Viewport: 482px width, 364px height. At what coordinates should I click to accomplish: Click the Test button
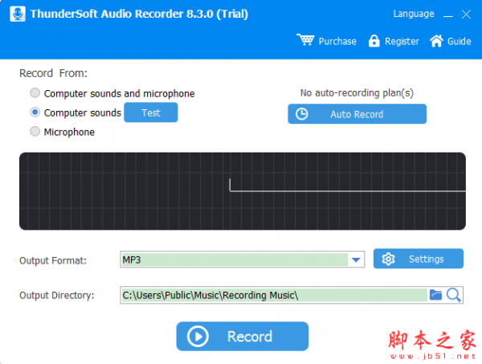click(151, 112)
